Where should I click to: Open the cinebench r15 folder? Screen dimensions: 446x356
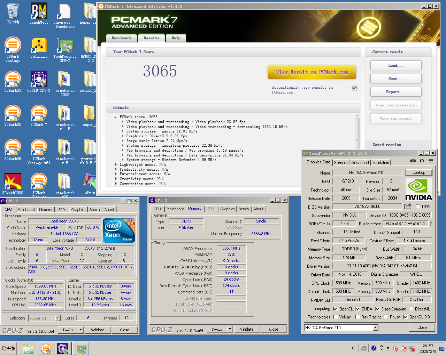[x=65, y=152]
